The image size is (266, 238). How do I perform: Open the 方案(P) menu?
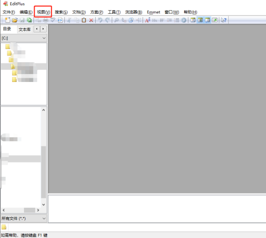(97, 12)
